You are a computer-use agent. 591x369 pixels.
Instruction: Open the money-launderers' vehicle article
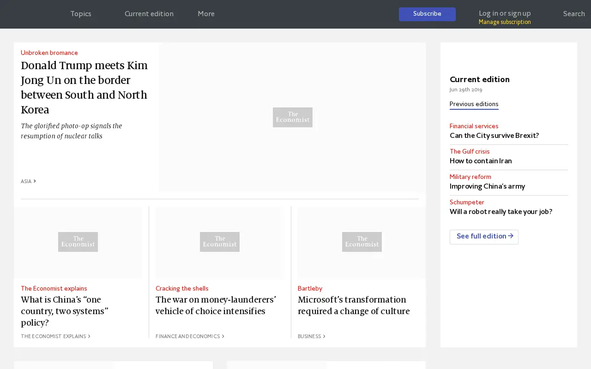(x=216, y=305)
